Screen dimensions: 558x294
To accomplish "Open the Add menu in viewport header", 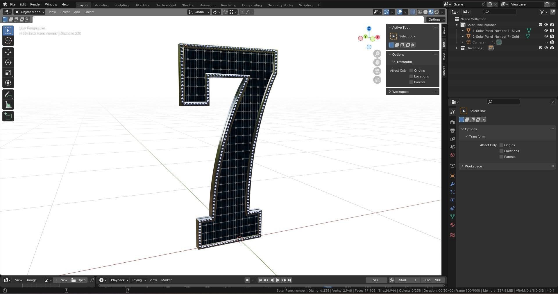I will (77, 12).
